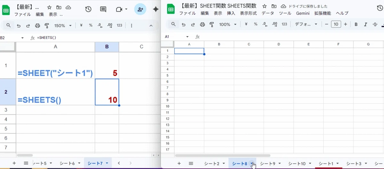The width and height of the screenshot is (384, 169).
Task: Open the 150% zoom dropdown in left window
Action: pyautogui.click(x=63, y=26)
